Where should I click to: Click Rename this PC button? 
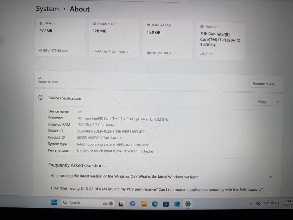pyautogui.click(x=264, y=84)
